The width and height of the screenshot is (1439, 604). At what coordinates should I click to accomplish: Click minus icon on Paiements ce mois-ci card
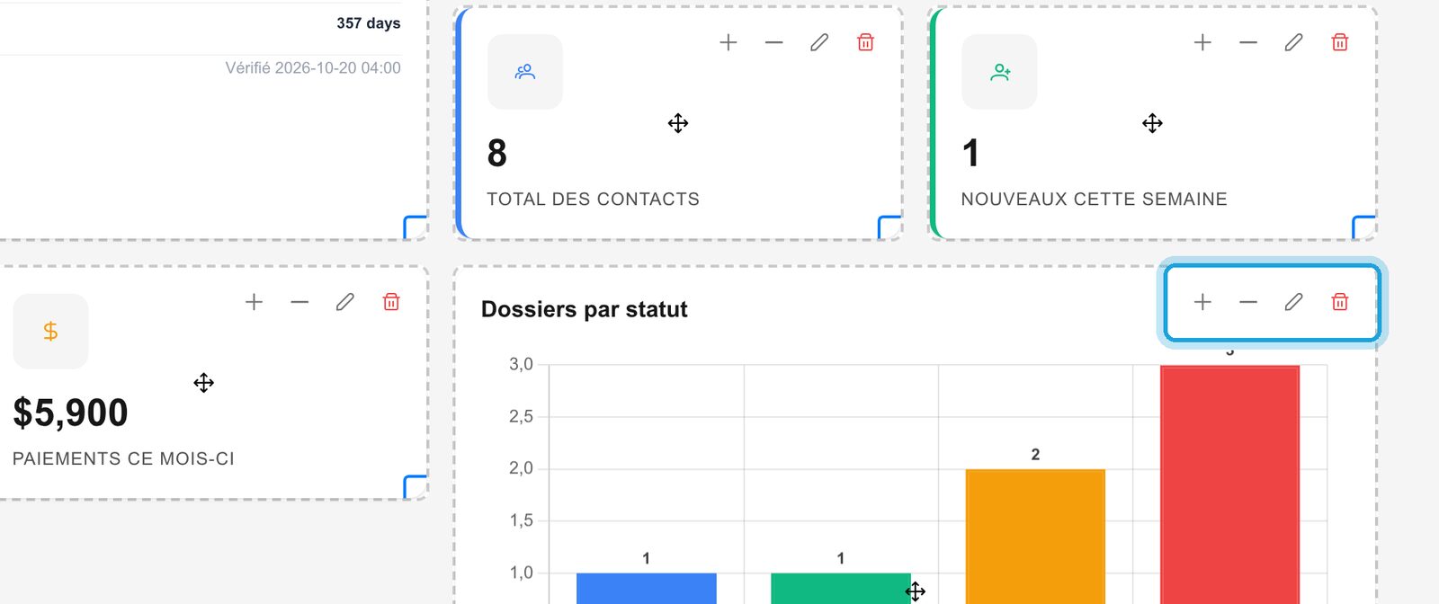(300, 302)
